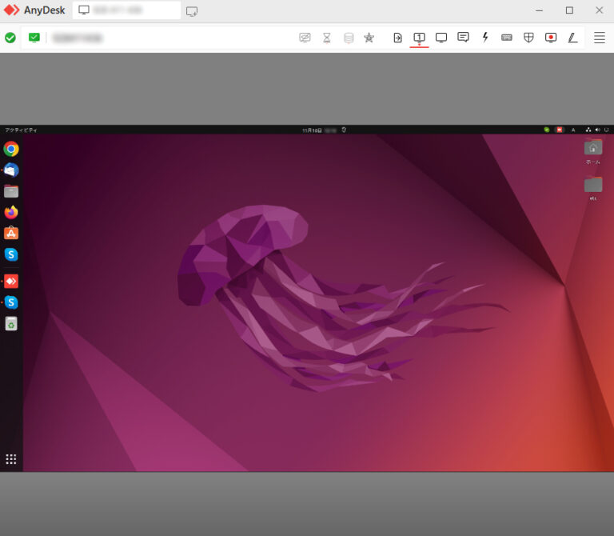Viewport: 614px width, 536px height.
Task: Open the date clock in Ubuntu top bar
Action: click(319, 130)
